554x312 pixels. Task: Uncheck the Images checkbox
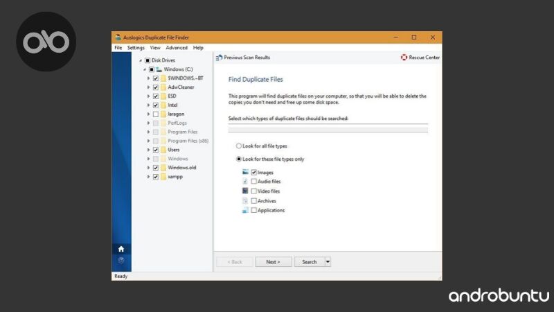pos(253,172)
